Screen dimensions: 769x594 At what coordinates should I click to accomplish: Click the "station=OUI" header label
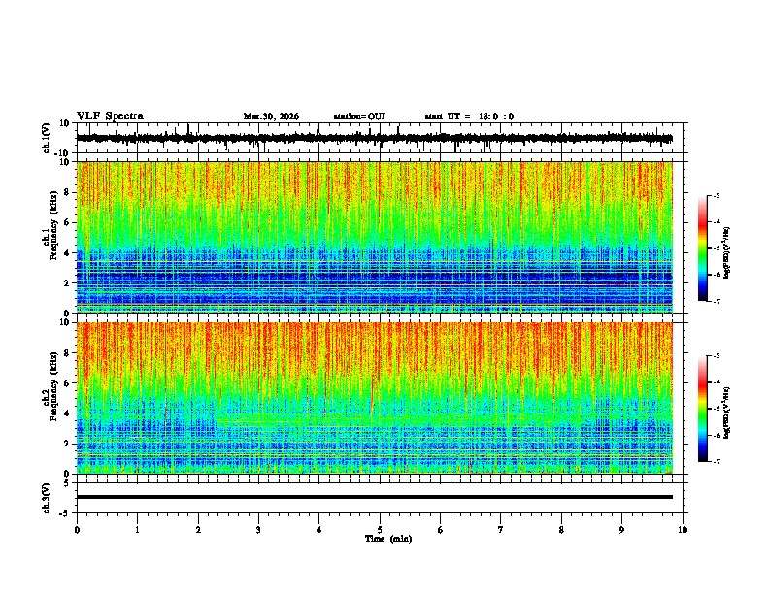[359, 116]
